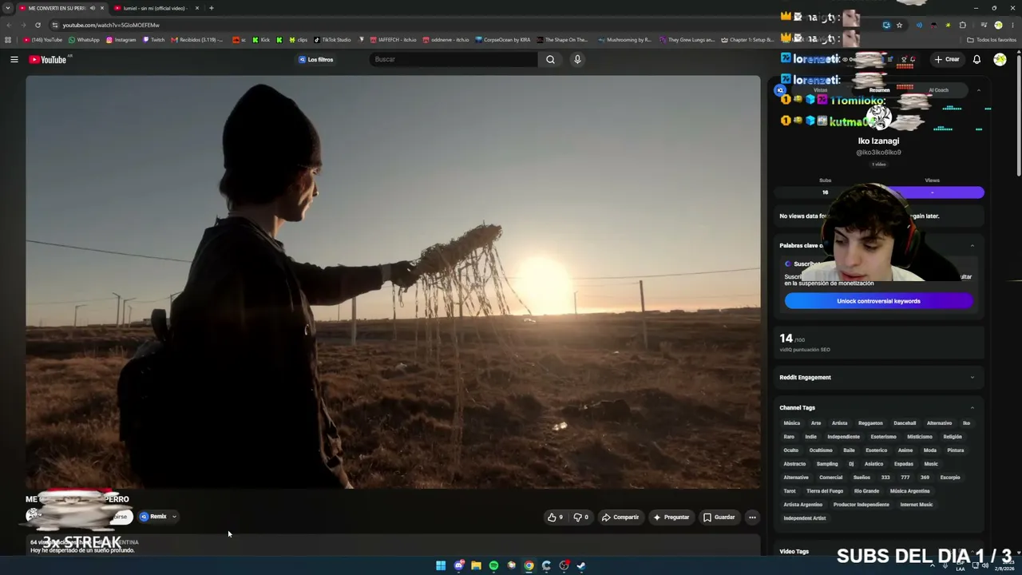Open Chrome tab search dropdown

[x=8, y=8]
